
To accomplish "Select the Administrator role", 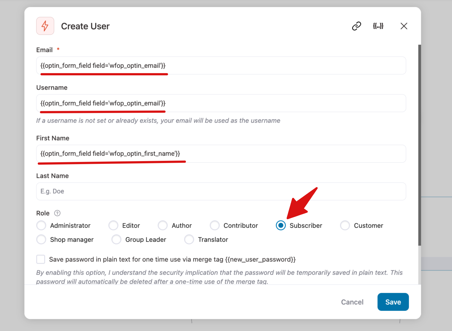I will pyautogui.click(x=41, y=225).
